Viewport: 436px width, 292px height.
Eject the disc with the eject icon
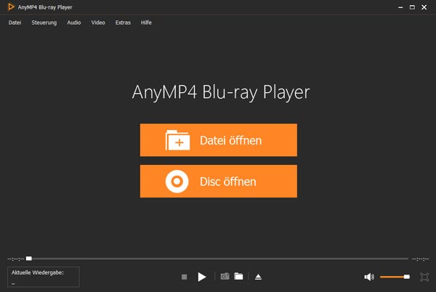click(x=258, y=277)
